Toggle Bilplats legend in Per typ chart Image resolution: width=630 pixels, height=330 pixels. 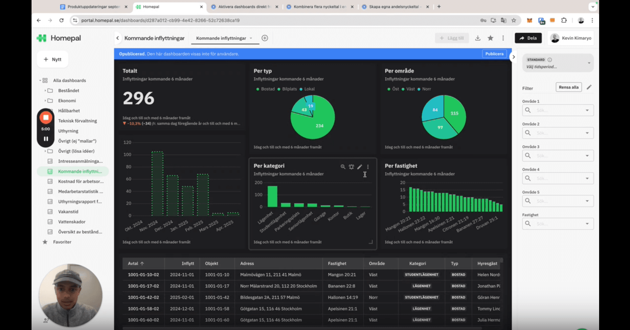point(287,89)
